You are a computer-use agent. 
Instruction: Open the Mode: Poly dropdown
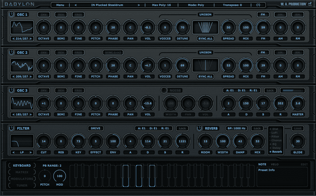click(x=196, y=5)
